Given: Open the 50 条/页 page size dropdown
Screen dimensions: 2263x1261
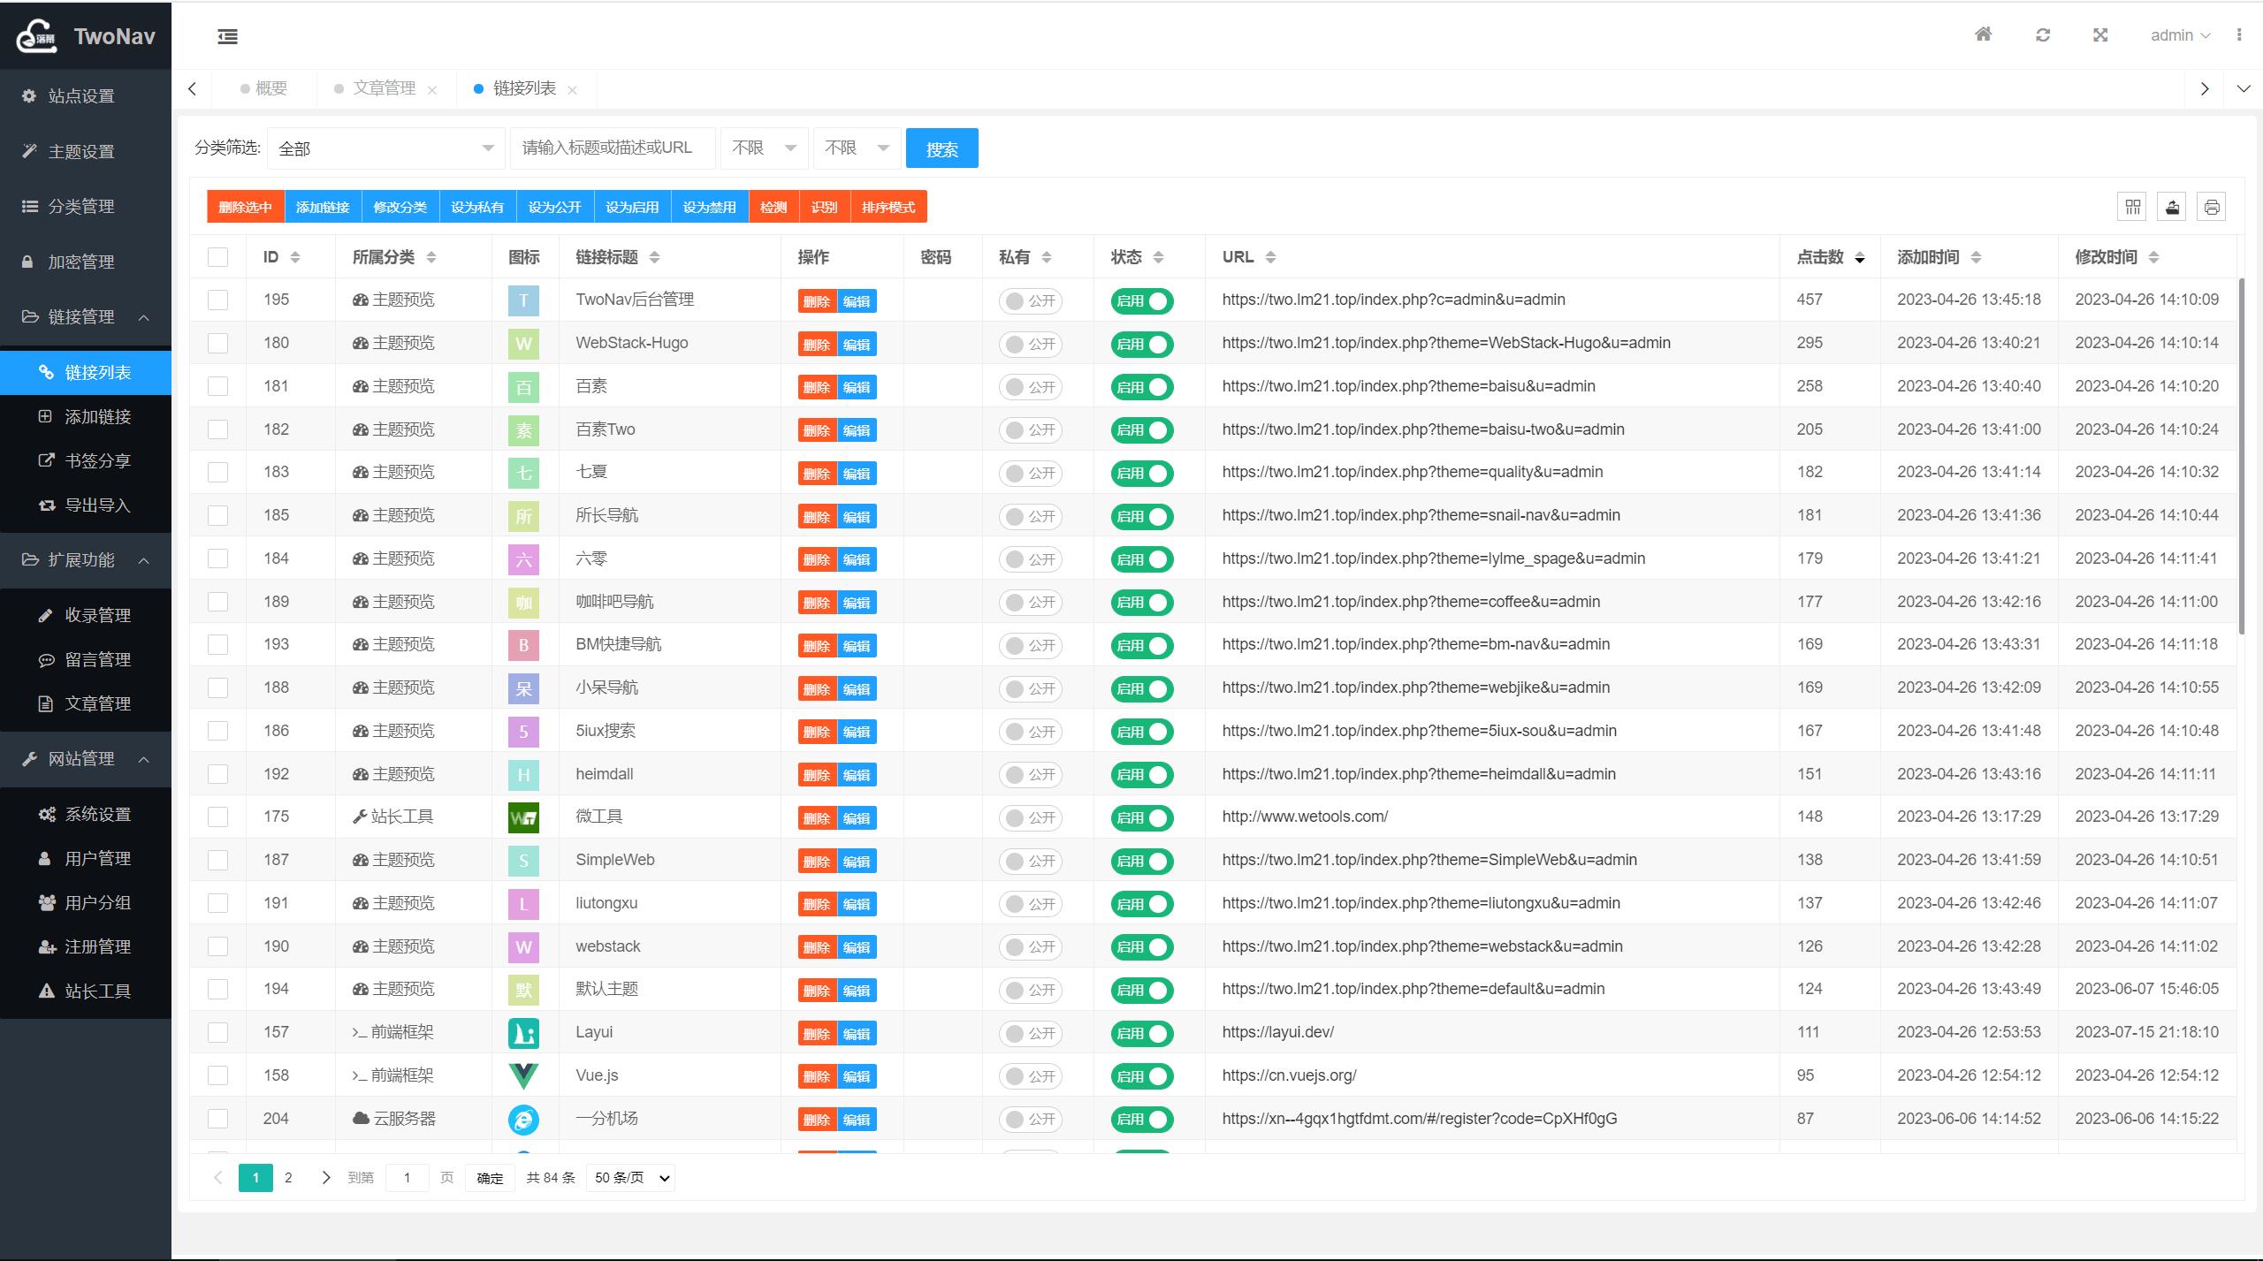Looking at the screenshot, I should (x=630, y=1178).
